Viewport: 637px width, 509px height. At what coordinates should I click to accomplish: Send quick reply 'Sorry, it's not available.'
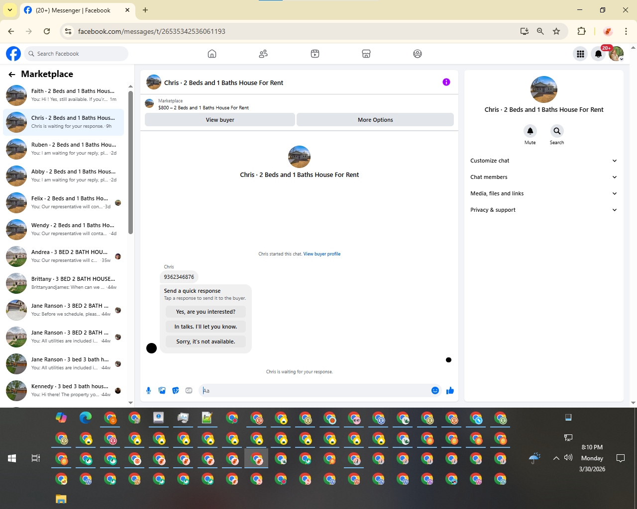click(x=206, y=341)
